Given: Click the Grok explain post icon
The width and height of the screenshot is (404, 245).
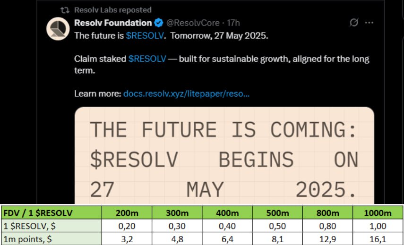Looking at the screenshot, I should pyautogui.click(x=354, y=23).
